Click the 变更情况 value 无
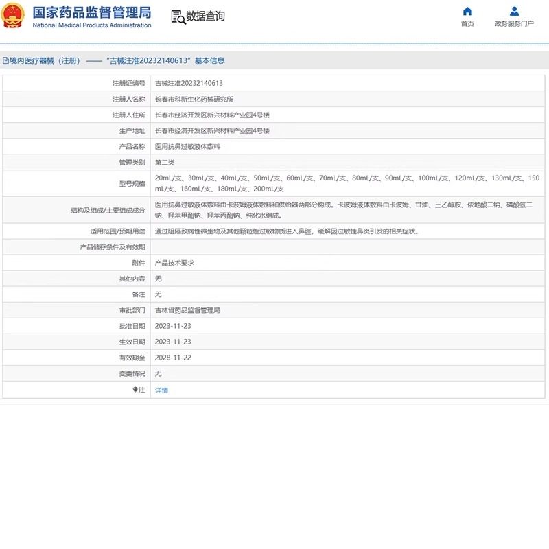 point(159,373)
